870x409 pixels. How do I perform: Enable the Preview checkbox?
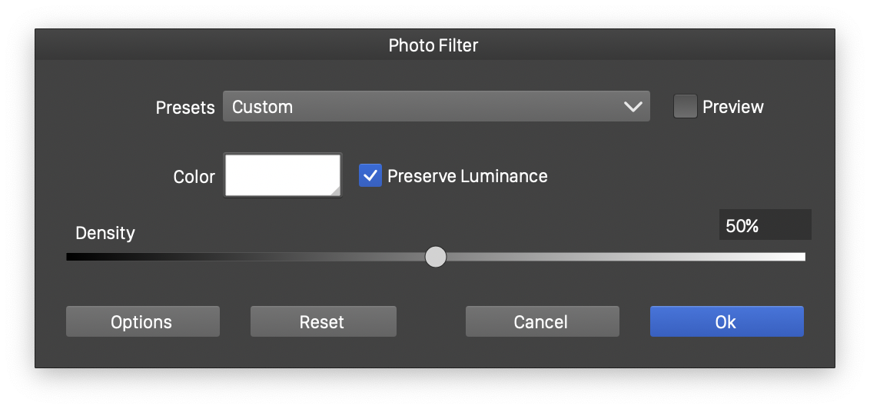tap(685, 107)
